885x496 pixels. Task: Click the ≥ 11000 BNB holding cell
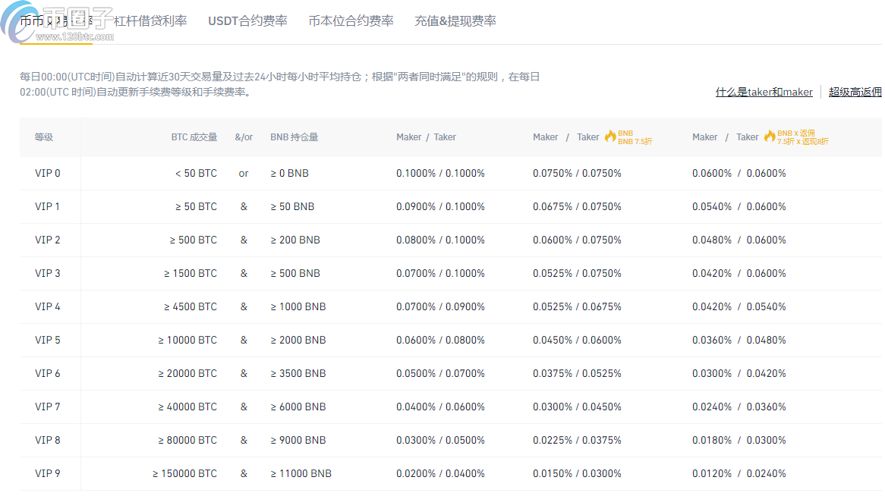click(x=301, y=473)
